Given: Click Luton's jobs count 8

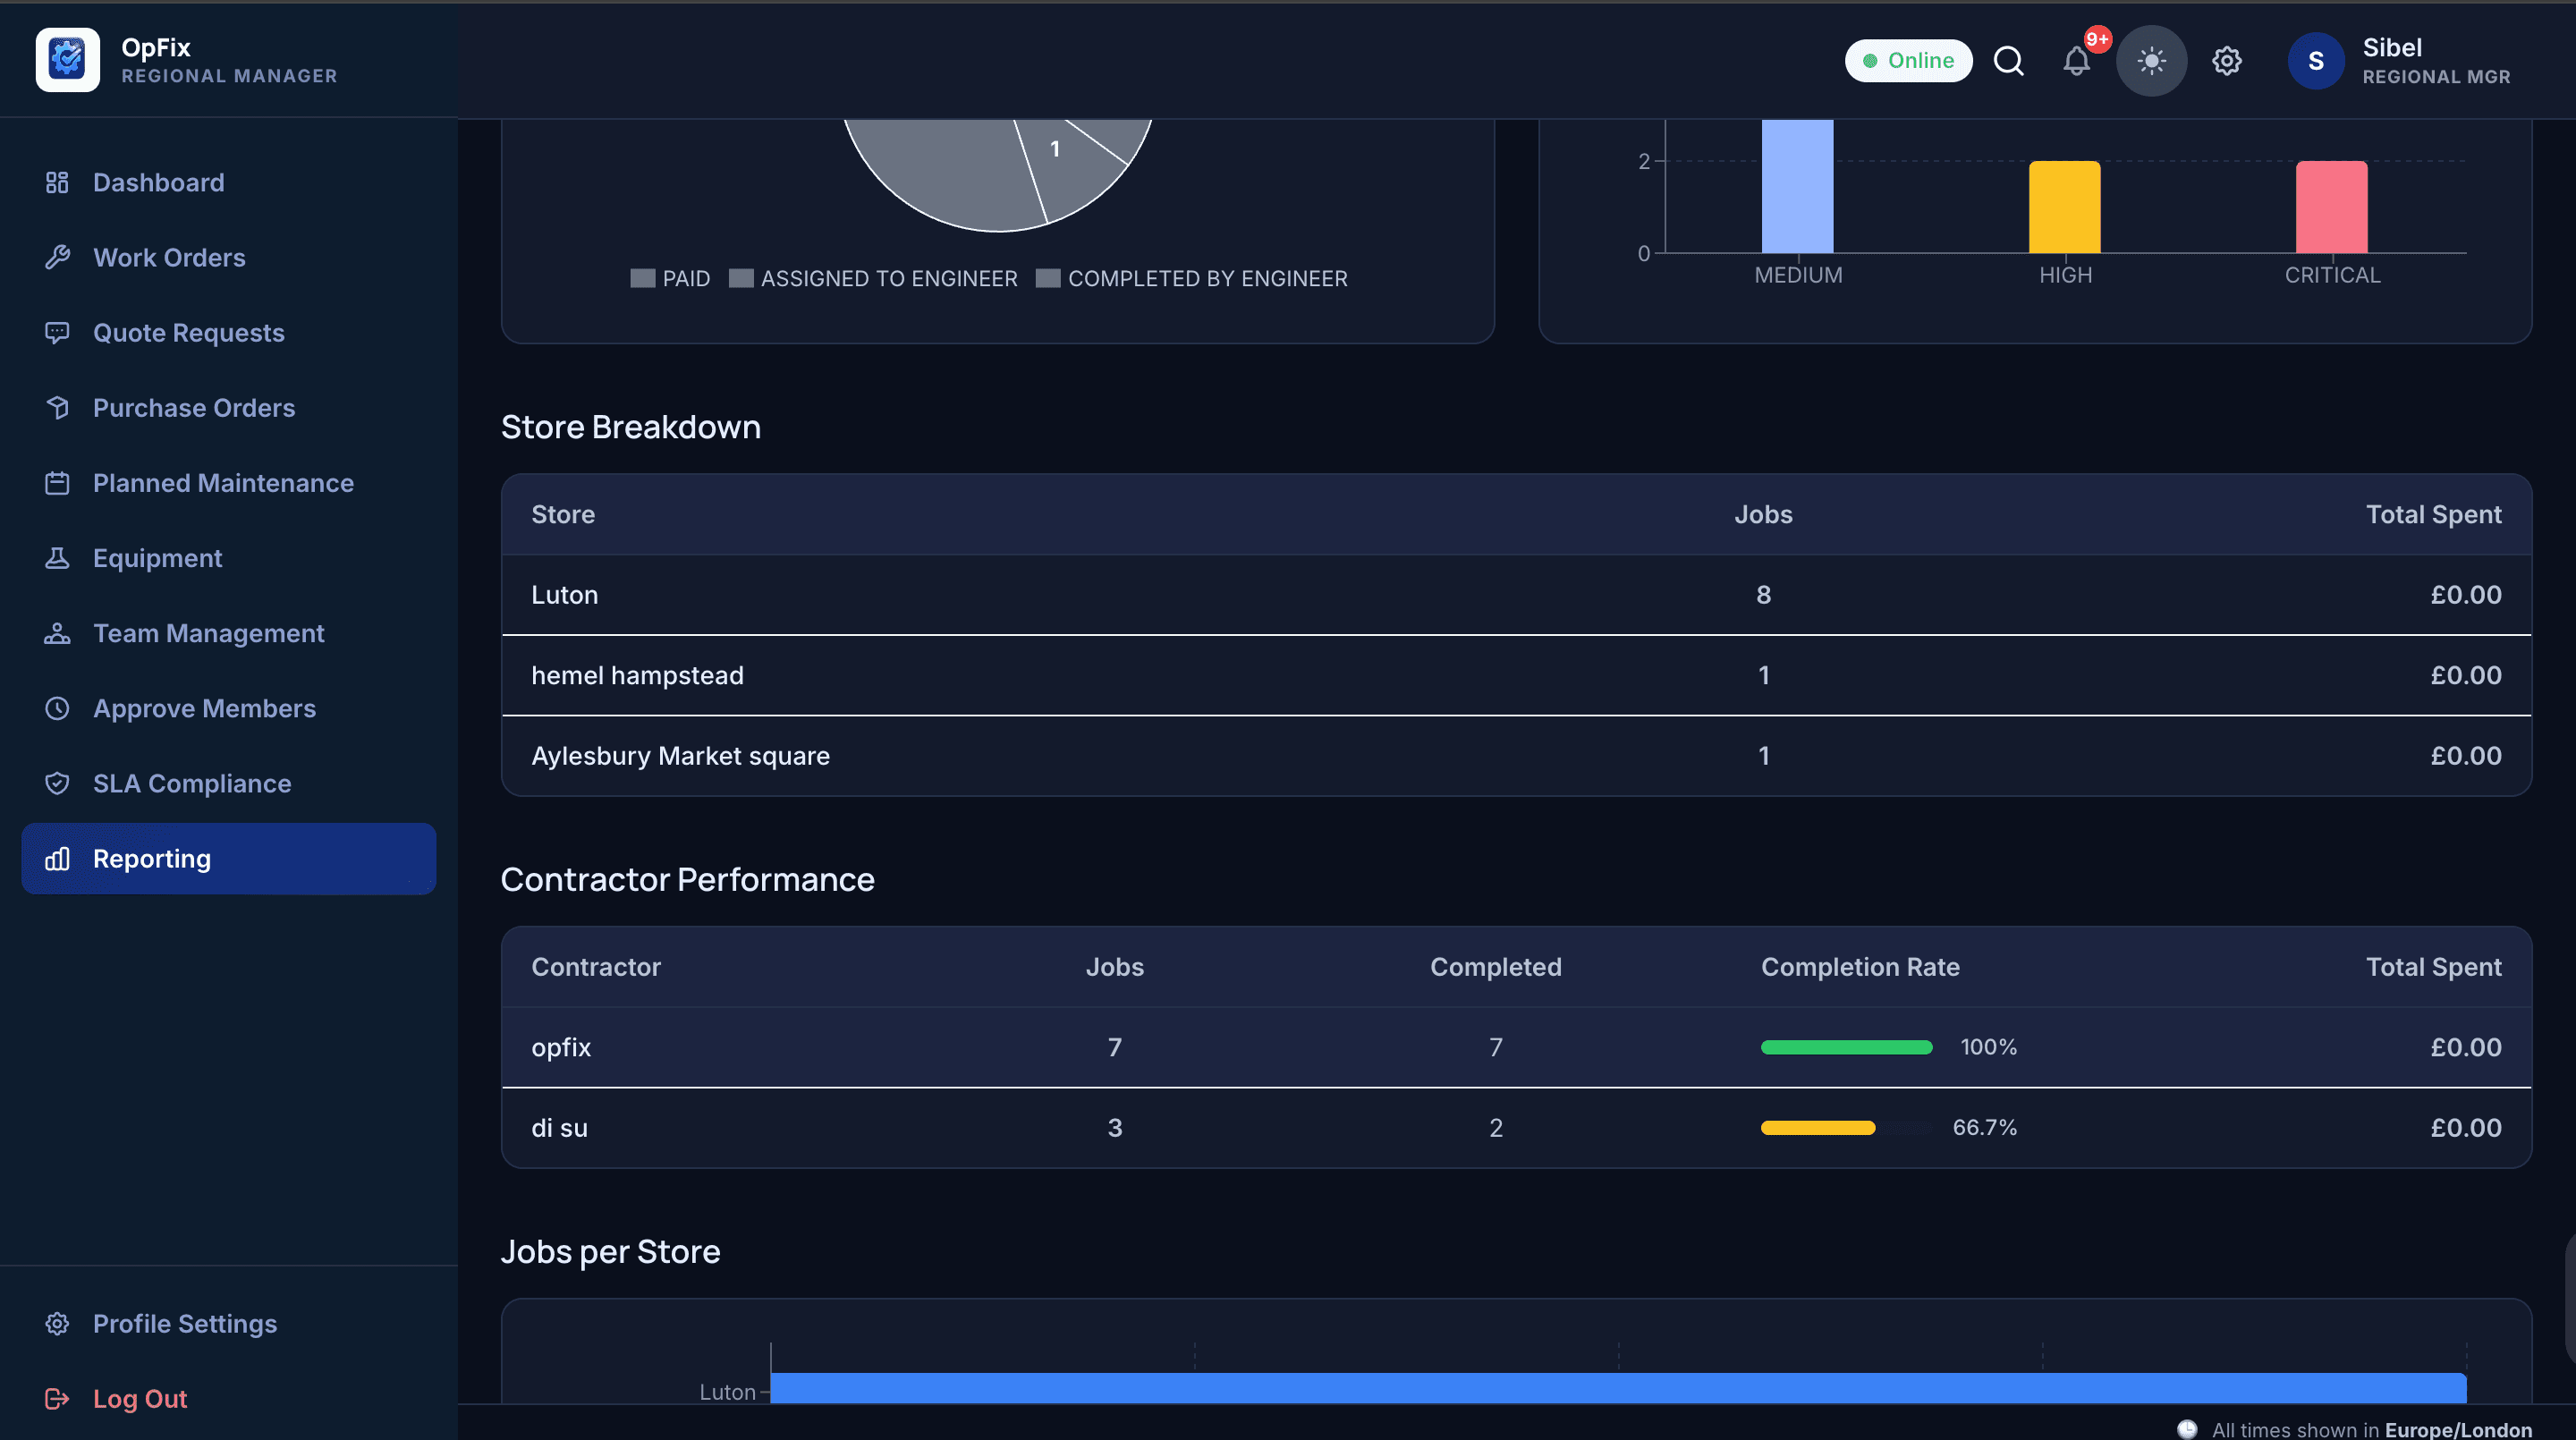Looking at the screenshot, I should (1763, 595).
